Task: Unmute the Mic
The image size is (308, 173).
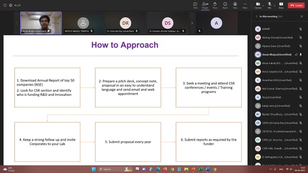Action: [x=269, y=5]
